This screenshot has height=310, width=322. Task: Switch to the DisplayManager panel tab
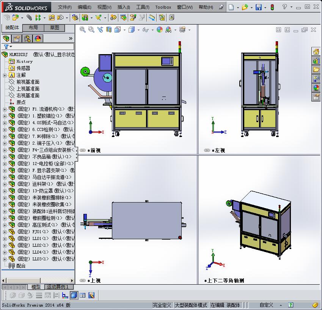click(38, 39)
